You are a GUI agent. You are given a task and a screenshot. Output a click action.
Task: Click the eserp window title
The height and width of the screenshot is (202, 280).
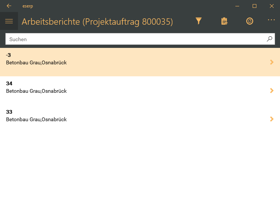tap(27, 6)
